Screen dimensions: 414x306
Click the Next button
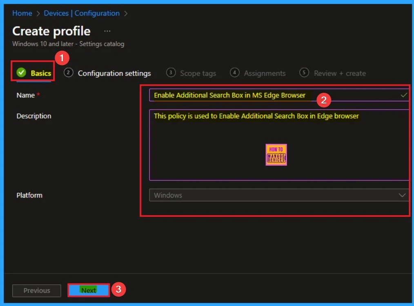pyautogui.click(x=89, y=290)
